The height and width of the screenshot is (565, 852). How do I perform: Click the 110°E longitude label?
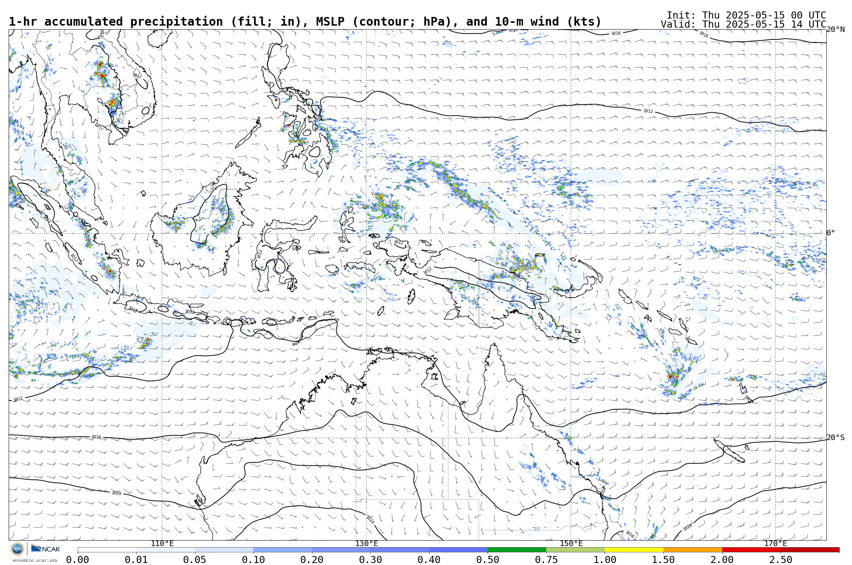tap(162, 544)
